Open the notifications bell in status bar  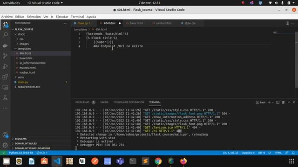293,153
